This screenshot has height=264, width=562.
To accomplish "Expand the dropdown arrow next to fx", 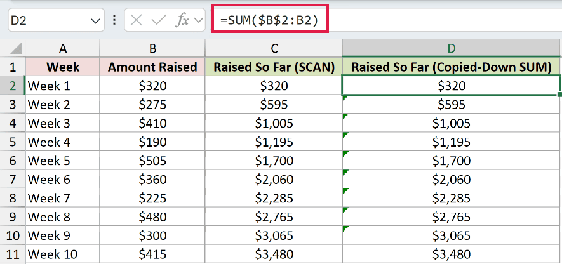I will click(198, 20).
